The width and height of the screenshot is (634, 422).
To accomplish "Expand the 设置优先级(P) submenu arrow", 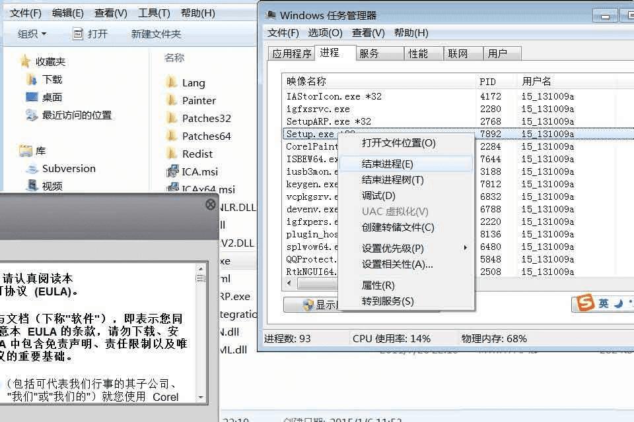I will 466,247.
